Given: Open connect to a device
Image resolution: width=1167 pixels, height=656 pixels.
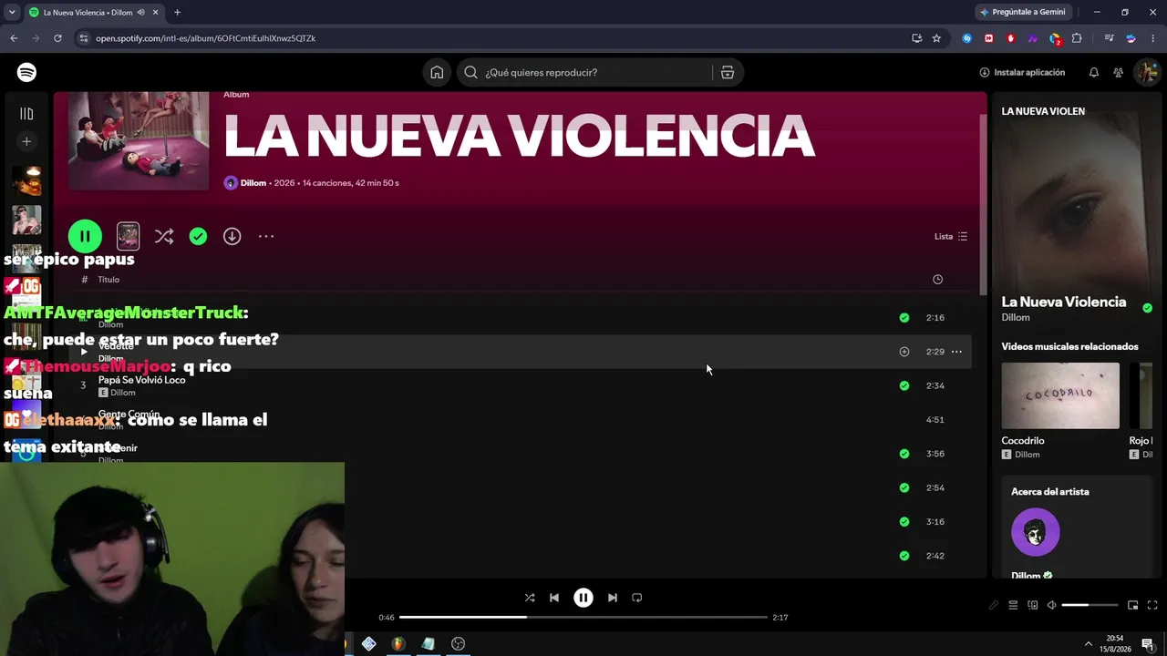Looking at the screenshot, I should click(1032, 605).
